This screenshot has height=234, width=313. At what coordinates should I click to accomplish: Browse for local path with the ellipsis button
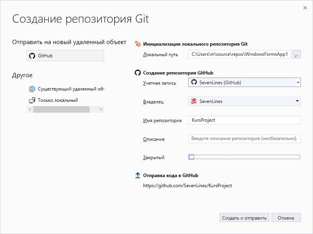pyautogui.click(x=297, y=54)
